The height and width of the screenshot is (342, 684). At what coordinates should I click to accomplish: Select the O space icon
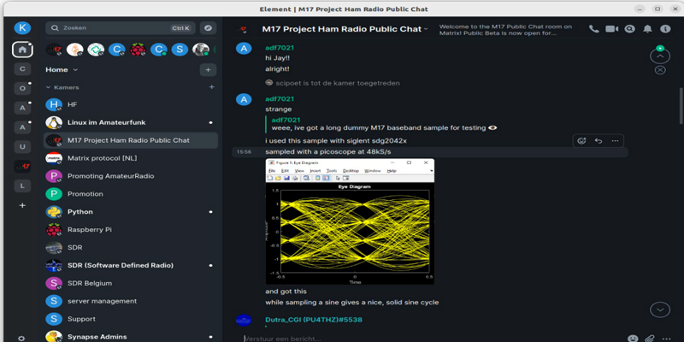point(22,88)
